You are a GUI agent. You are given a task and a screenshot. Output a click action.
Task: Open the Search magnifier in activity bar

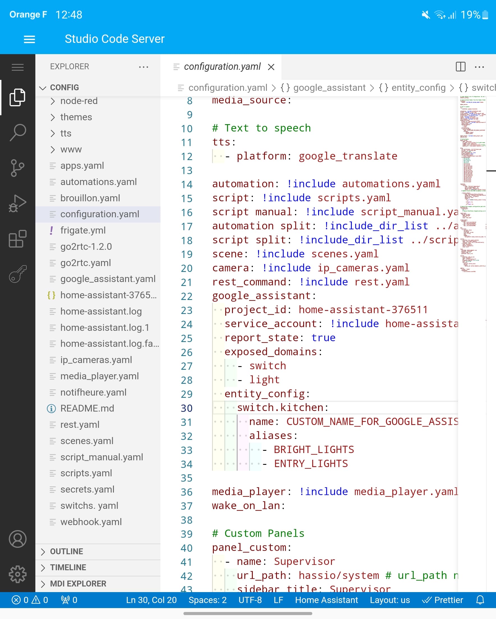tap(17, 133)
